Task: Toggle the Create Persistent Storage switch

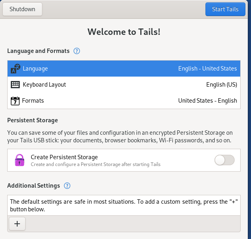Action: click(224, 160)
